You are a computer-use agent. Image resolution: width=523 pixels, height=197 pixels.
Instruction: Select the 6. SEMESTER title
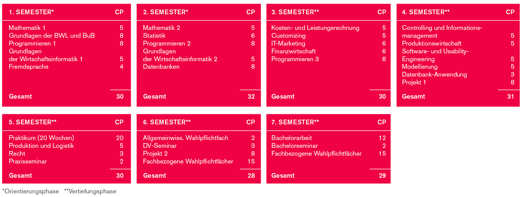[167, 122]
